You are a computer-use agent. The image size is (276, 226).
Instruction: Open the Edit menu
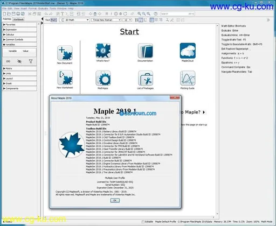tap(10, 9)
